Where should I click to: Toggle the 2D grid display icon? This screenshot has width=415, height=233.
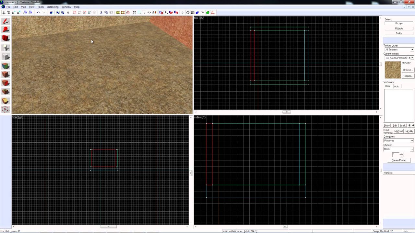tap(4, 13)
